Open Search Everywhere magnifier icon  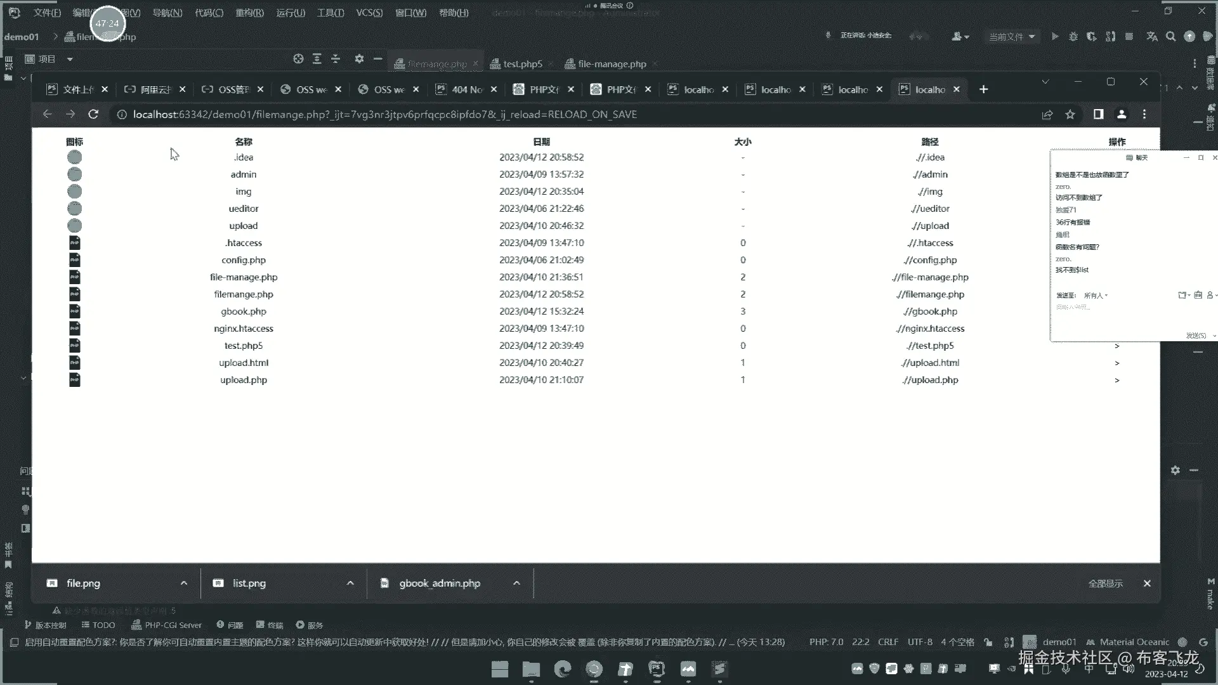(x=1170, y=37)
